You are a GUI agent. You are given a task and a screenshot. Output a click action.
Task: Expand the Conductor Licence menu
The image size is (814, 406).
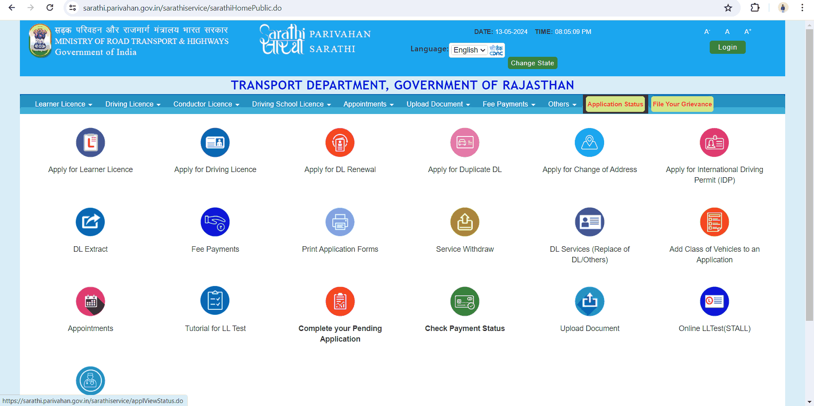(206, 104)
